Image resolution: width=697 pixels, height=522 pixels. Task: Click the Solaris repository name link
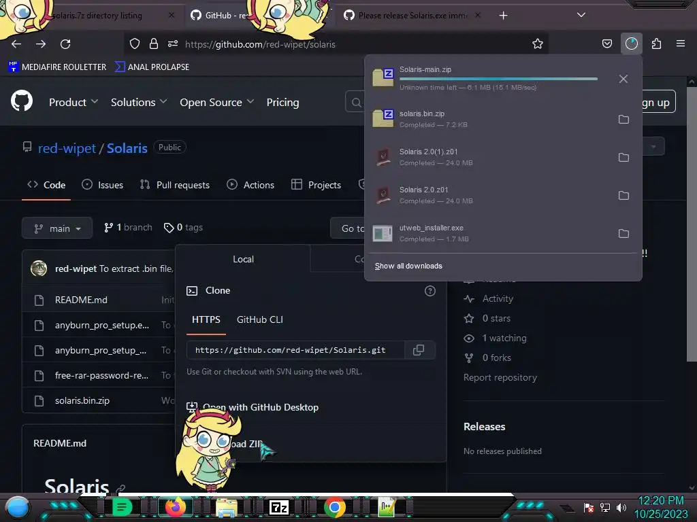[127, 147]
